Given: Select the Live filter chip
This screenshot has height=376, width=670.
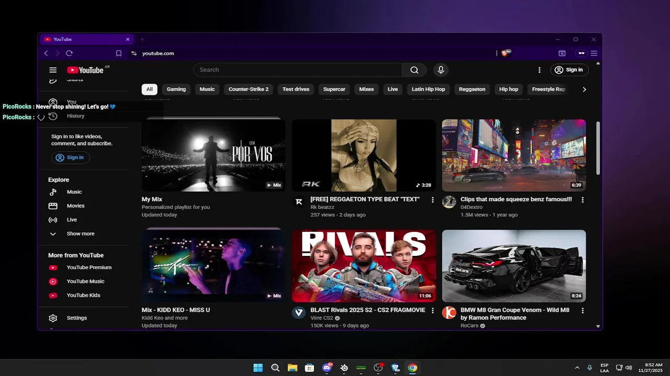Looking at the screenshot, I should point(393,89).
